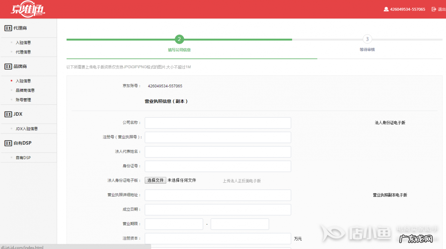Click the green step progress bar at step 2
This screenshot has width=446, height=249.
click(x=179, y=39)
